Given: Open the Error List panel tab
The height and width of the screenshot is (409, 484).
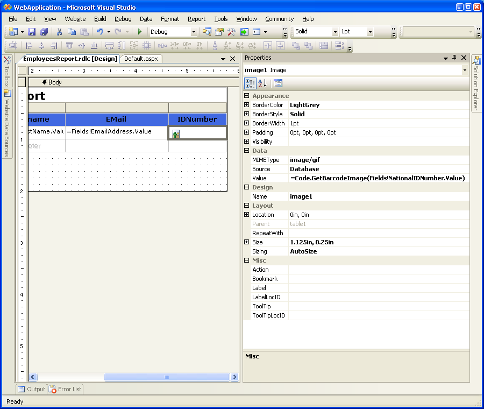Looking at the screenshot, I should coord(65,389).
